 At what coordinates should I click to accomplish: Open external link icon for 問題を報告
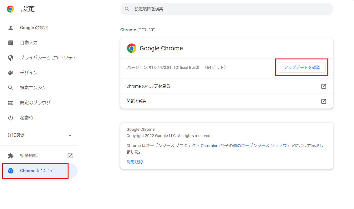(324, 101)
